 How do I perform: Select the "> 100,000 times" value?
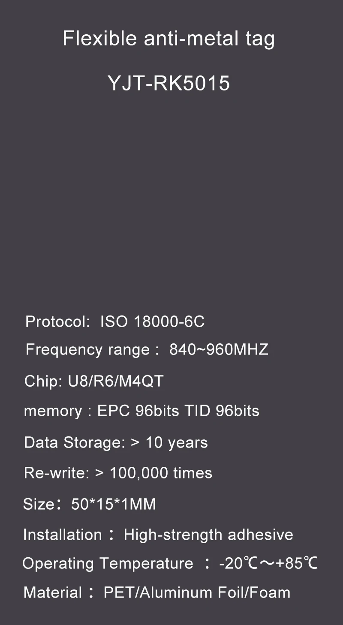pyautogui.click(x=153, y=473)
